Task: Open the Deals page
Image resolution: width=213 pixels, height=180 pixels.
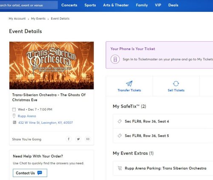Action: pyautogui.click(x=173, y=5)
